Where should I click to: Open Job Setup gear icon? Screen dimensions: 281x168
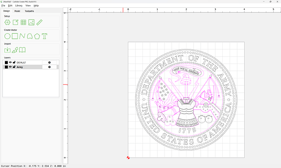click(7, 22)
